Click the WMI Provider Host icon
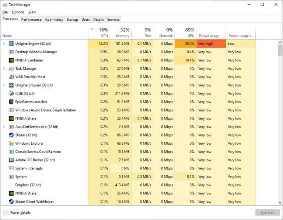Screen dimensions: 283x220 tap(11, 77)
